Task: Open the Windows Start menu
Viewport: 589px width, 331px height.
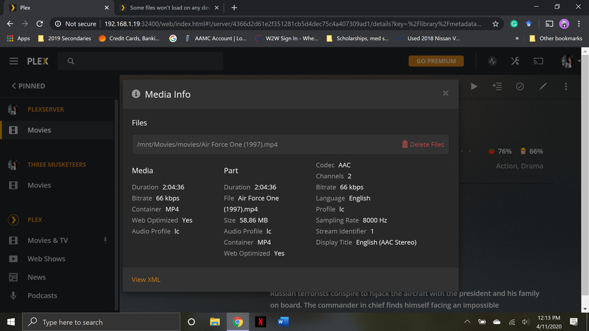Action: 11,322
